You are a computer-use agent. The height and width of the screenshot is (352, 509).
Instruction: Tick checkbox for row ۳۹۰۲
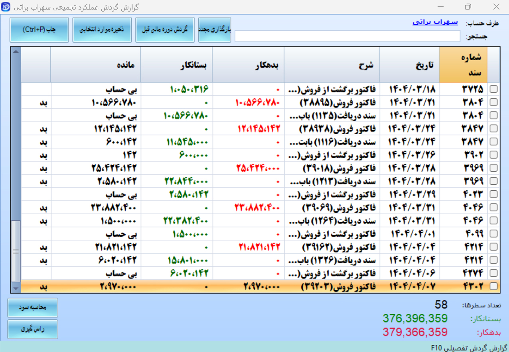click(x=494, y=155)
